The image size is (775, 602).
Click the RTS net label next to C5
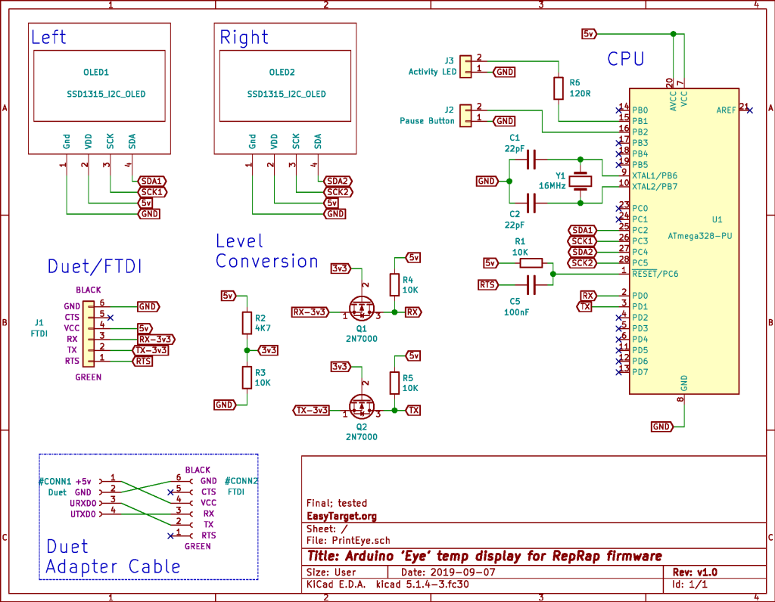[x=487, y=285]
